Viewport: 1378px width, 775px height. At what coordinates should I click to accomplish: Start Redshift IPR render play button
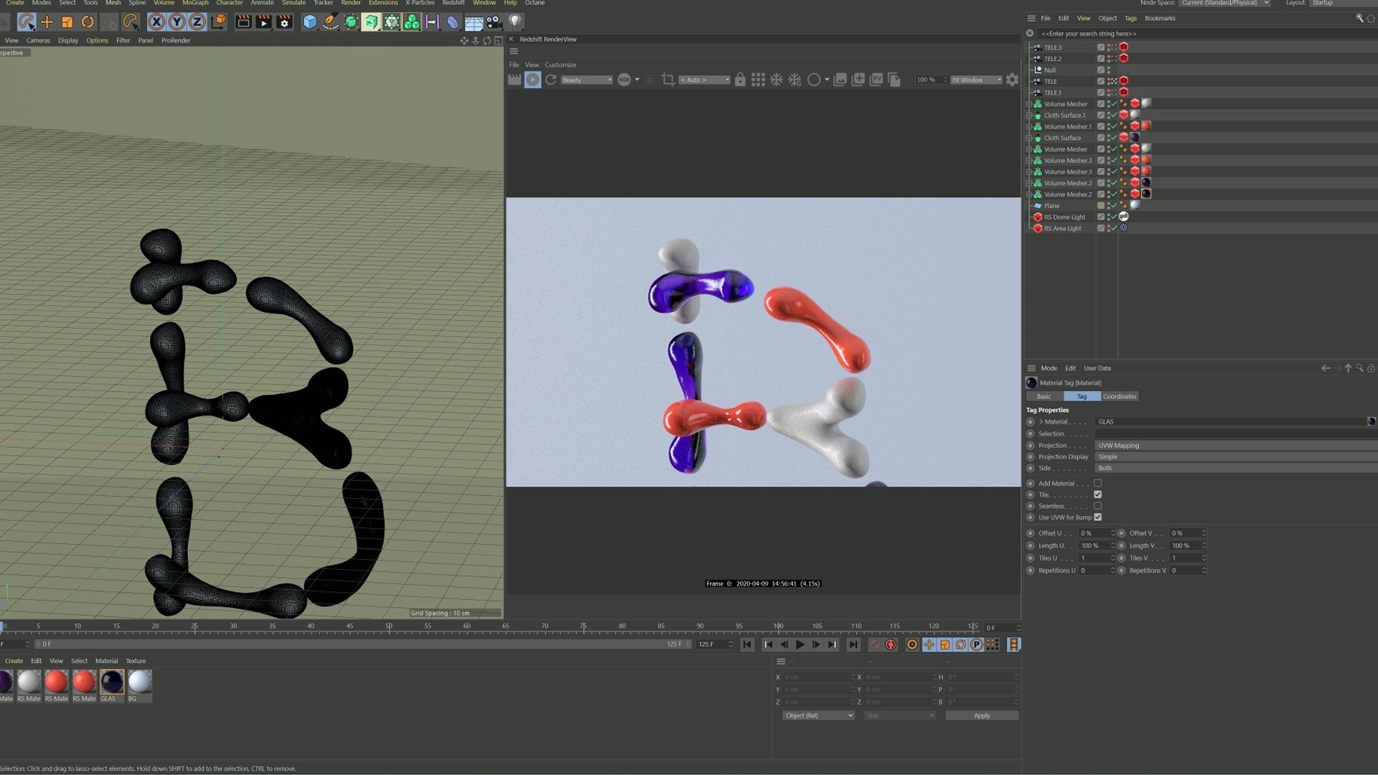(533, 80)
